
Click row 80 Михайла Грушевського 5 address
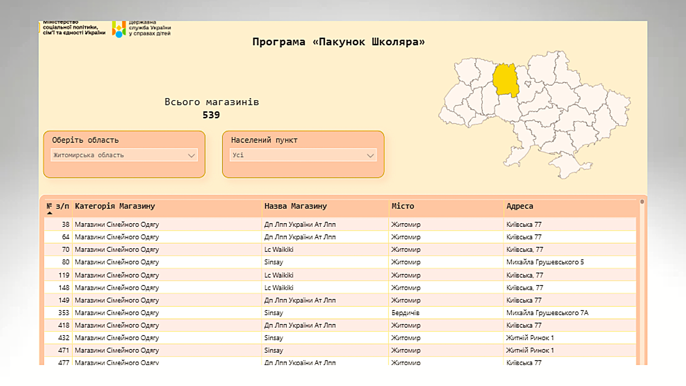pyautogui.click(x=545, y=262)
